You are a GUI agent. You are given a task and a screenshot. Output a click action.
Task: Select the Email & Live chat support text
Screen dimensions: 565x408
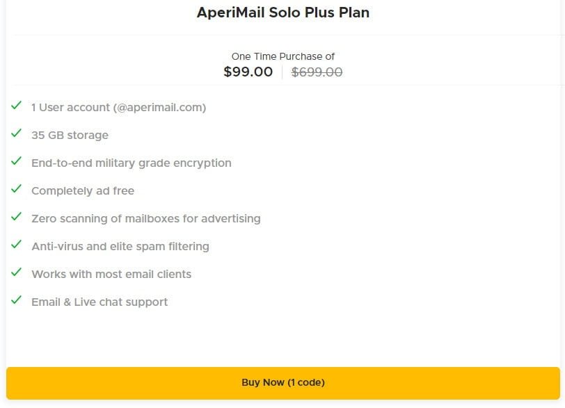(x=99, y=302)
